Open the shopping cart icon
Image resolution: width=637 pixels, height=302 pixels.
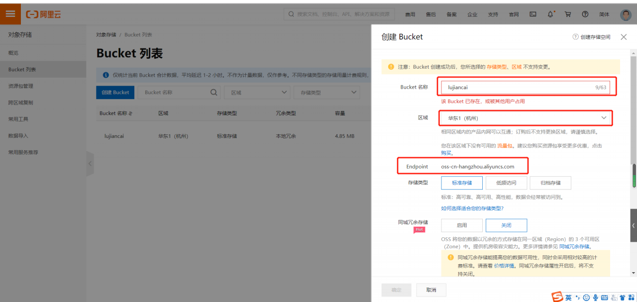pyautogui.click(x=568, y=14)
